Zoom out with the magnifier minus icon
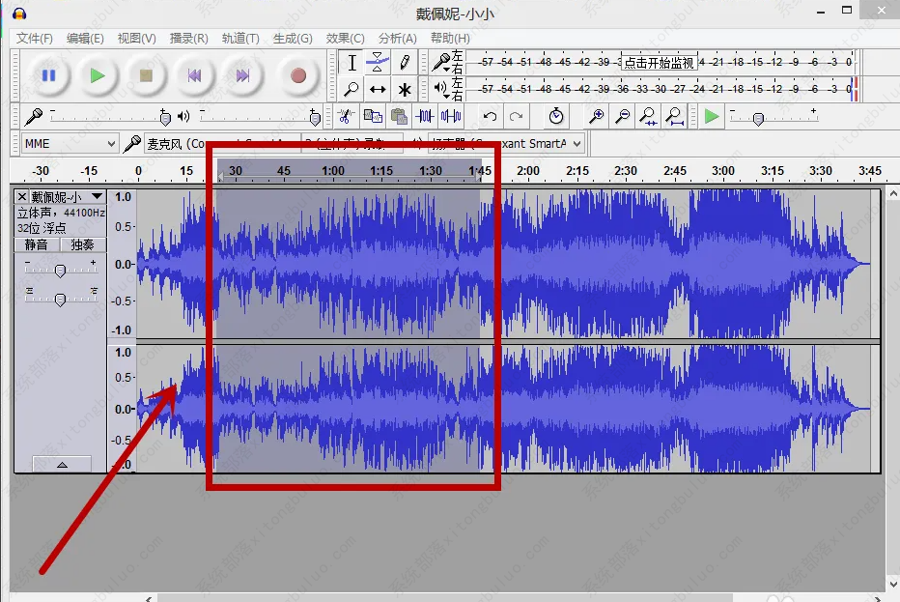The image size is (900, 602). click(x=622, y=117)
